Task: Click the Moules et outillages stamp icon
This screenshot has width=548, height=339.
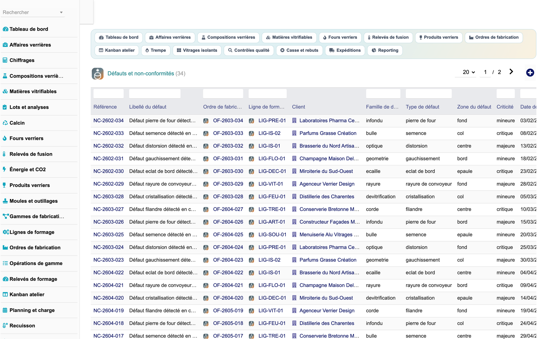Action: pyautogui.click(x=5, y=201)
